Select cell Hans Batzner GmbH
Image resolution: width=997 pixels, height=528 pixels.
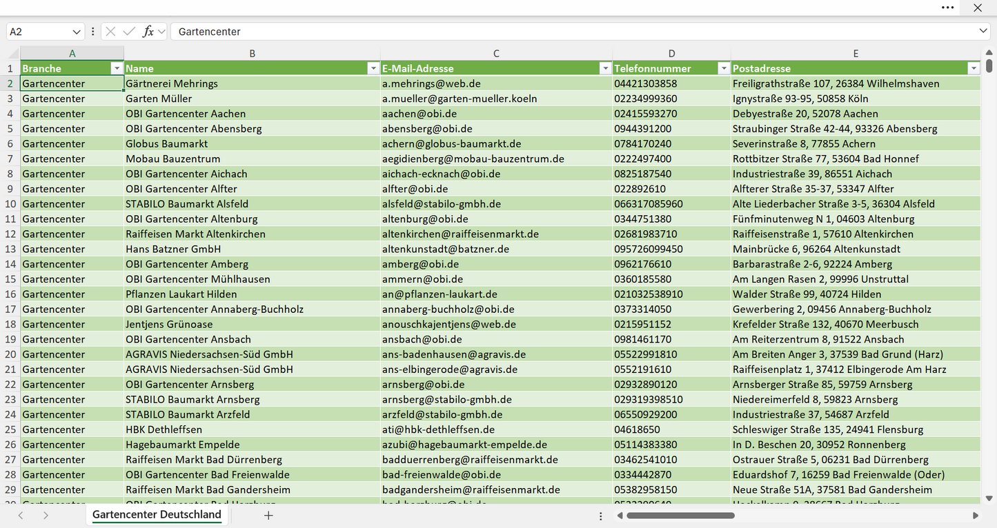point(253,249)
